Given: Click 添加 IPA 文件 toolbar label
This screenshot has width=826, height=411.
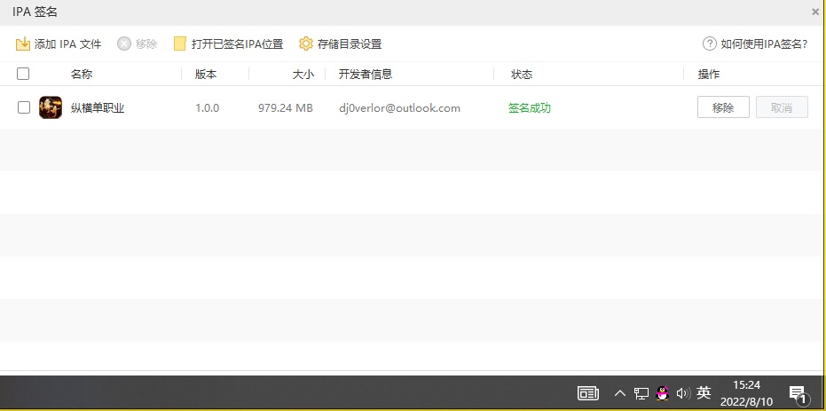Looking at the screenshot, I should (x=68, y=44).
